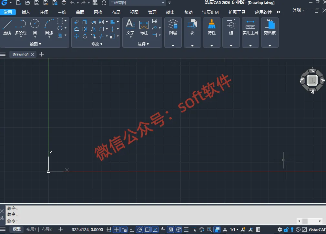Switch to the 视图 ribbon tab
The image size is (326, 234).
coord(134,12)
